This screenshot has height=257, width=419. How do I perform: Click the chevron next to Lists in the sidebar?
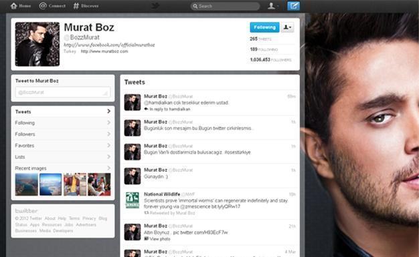[x=108, y=156]
